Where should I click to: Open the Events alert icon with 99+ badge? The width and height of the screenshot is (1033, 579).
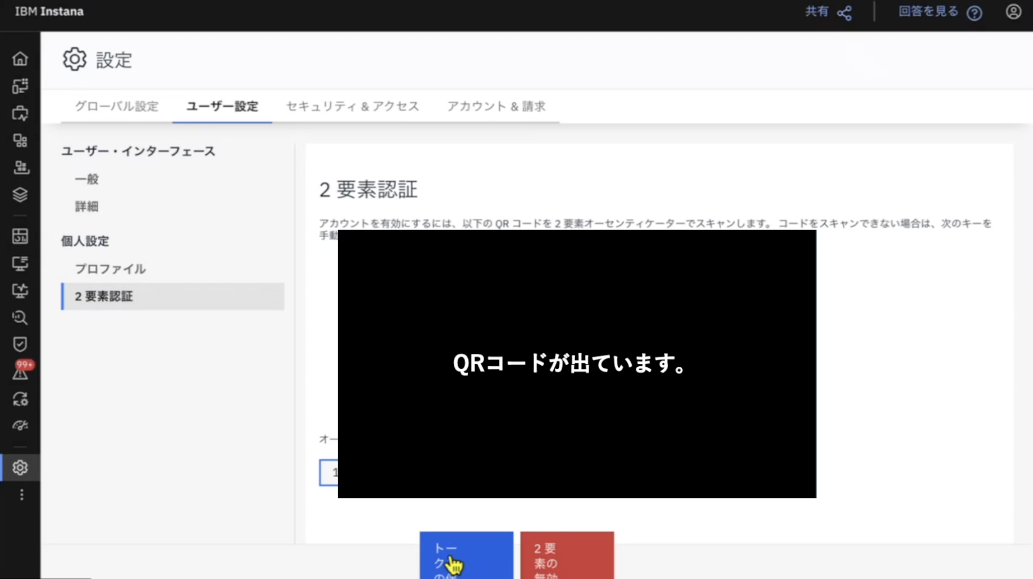[x=20, y=372]
